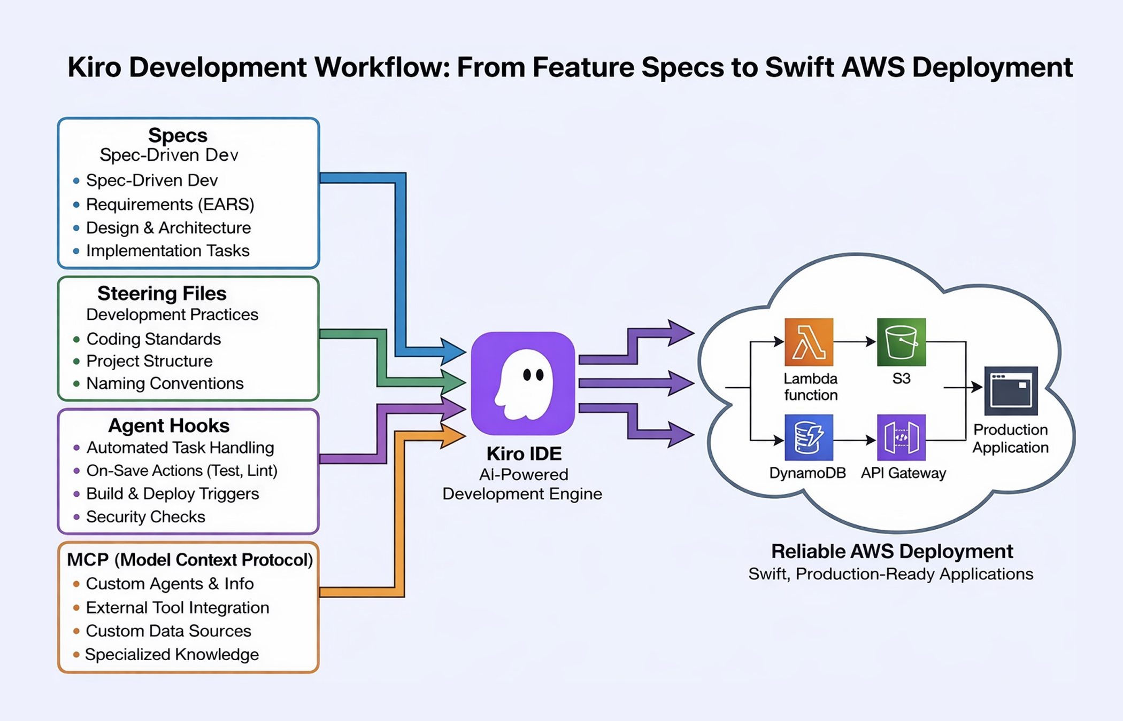Click the AI-Powered Development Engine caption

522,484
